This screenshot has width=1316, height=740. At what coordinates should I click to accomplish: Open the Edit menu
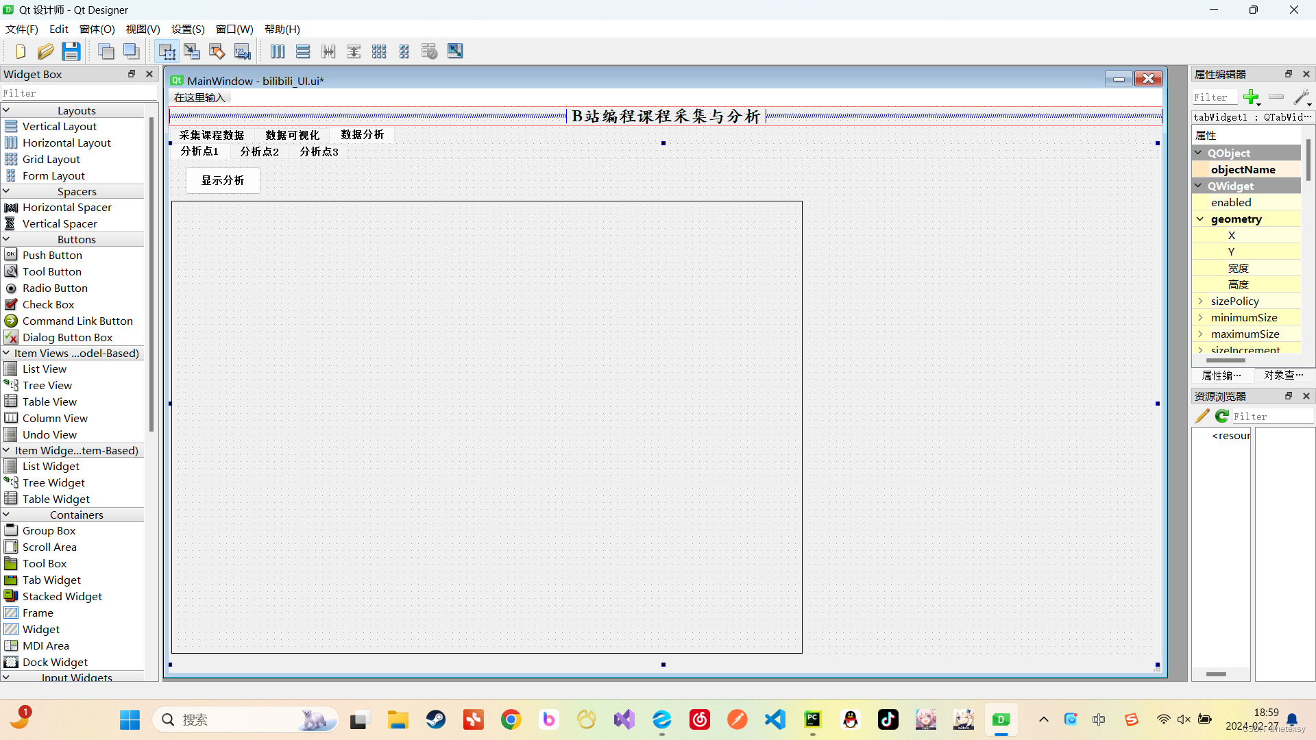pyautogui.click(x=59, y=29)
